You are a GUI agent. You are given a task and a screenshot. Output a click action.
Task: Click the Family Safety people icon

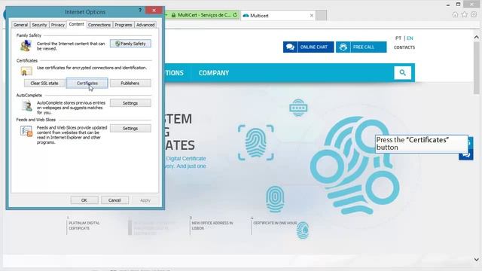pos(26,46)
